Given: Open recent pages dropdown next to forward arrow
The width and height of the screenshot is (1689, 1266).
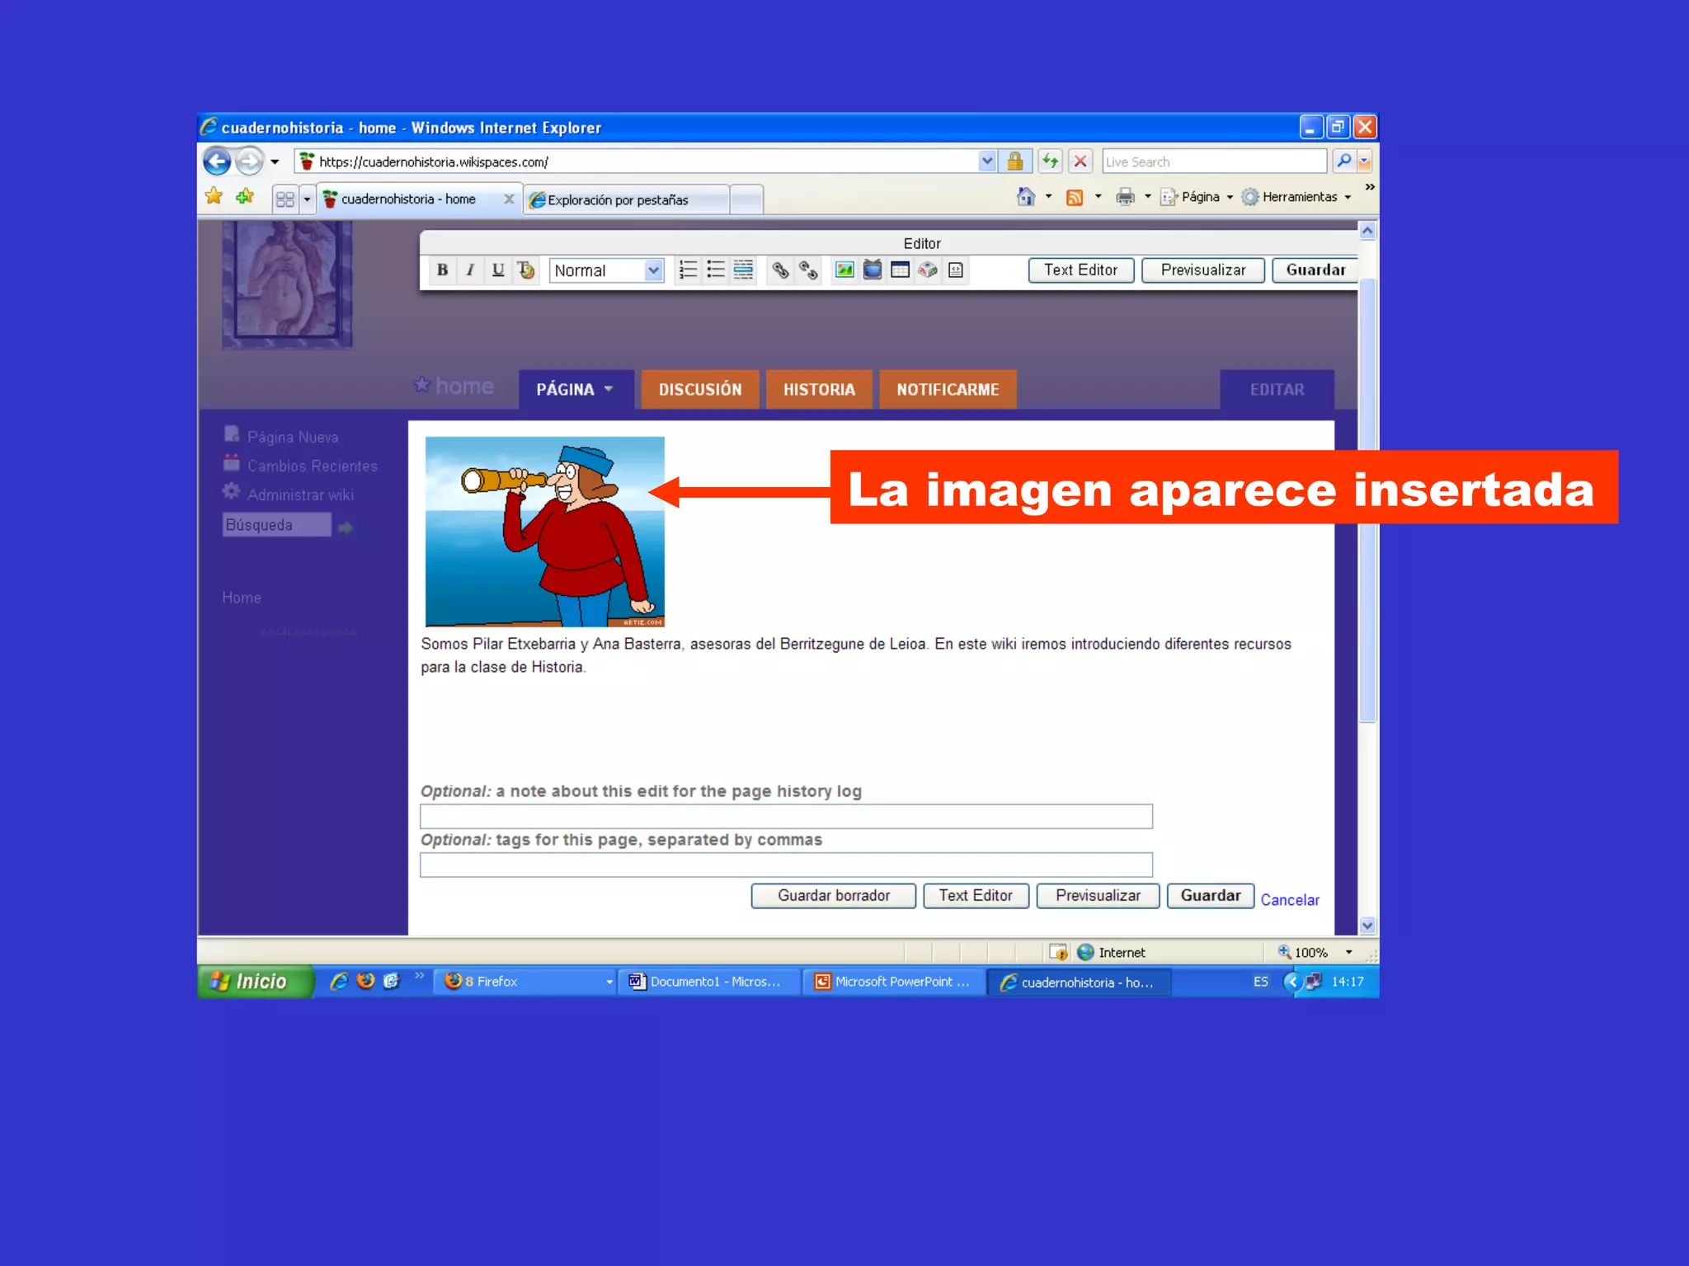Looking at the screenshot, I should pos(275,162).
